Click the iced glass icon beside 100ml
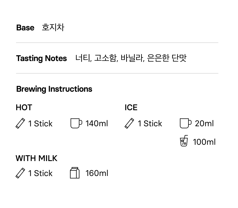Viewport: 238px width, 208px height. pos(184,141)
